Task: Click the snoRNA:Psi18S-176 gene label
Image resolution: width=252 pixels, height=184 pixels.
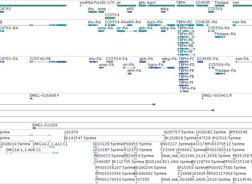Action: (97, 3)
